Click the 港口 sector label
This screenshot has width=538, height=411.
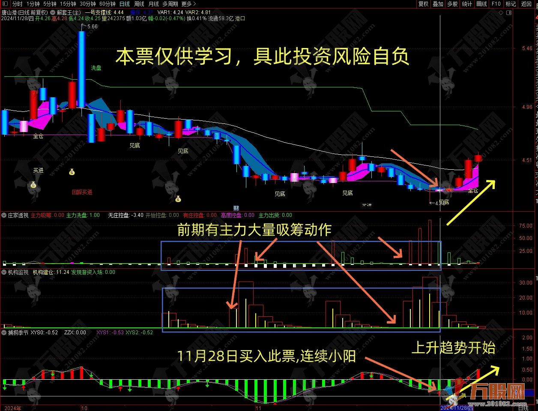coord(240,18)
